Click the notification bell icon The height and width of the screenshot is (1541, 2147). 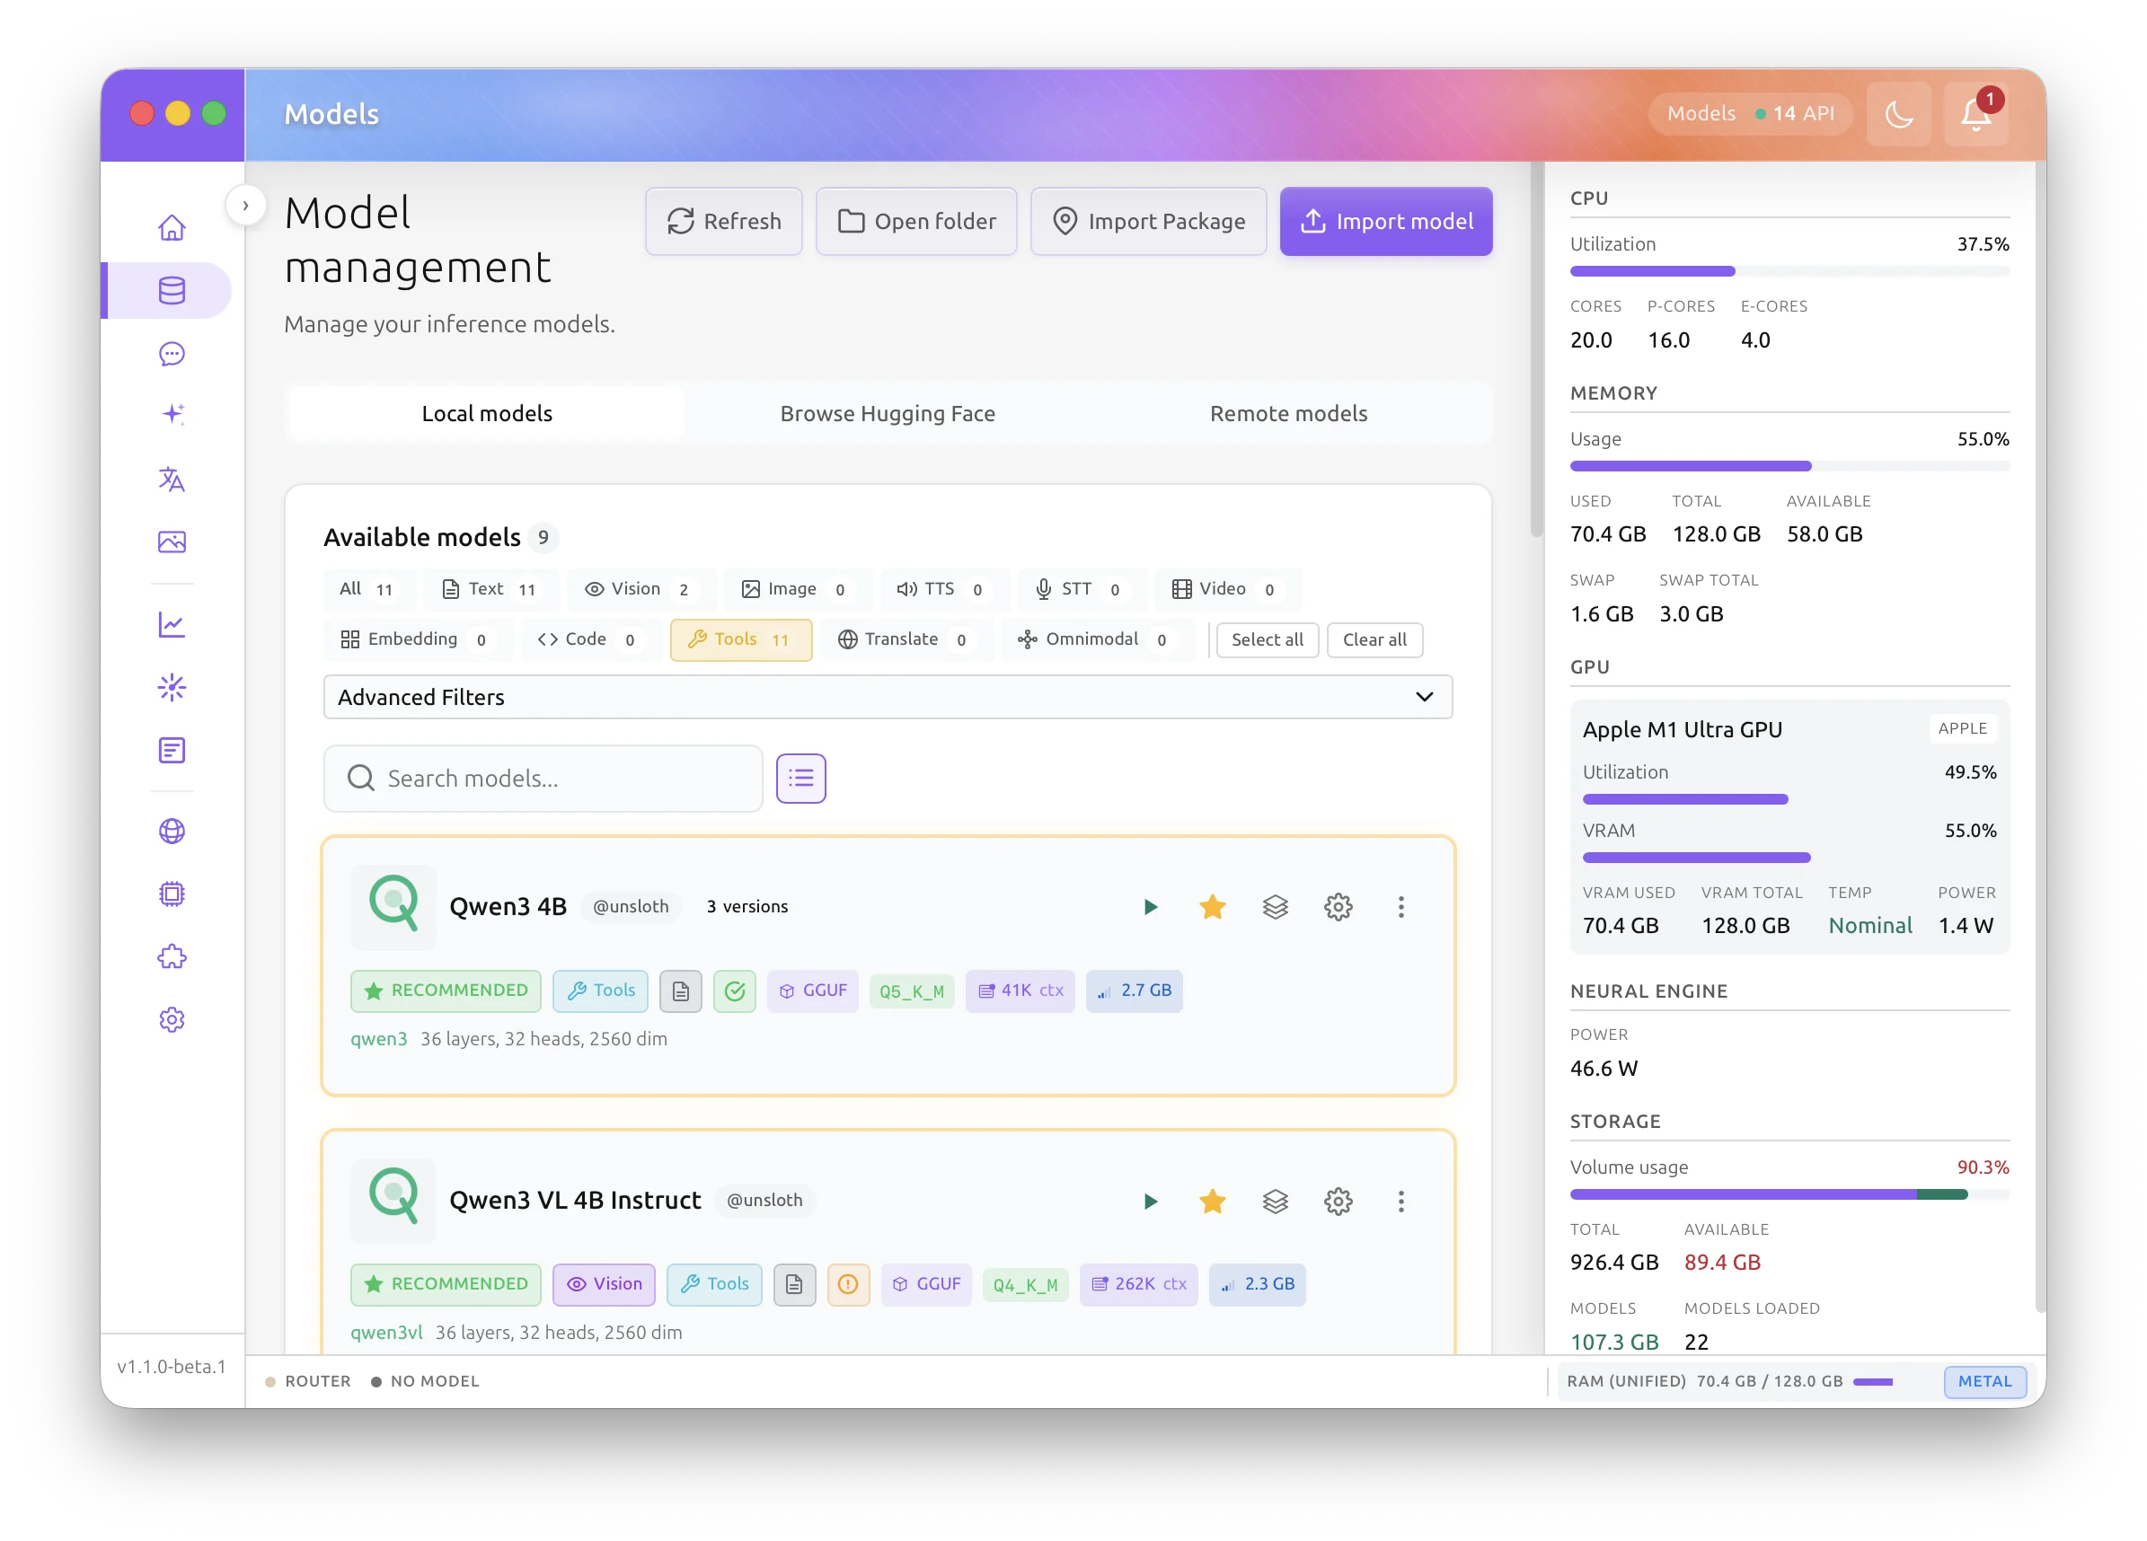(x=1975, y=115)
